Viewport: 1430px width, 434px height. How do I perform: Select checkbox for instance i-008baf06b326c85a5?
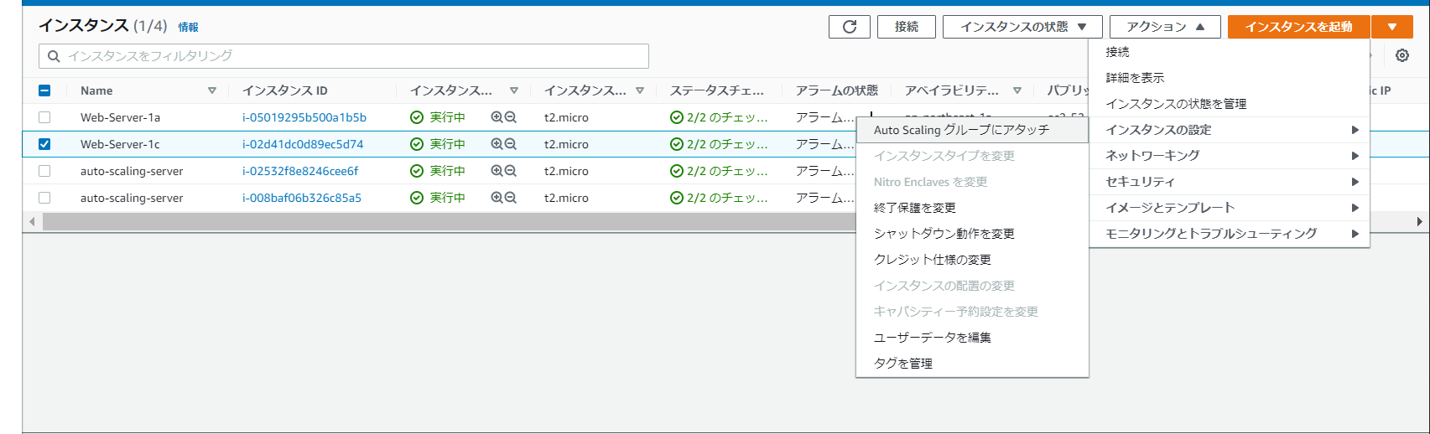44,198
